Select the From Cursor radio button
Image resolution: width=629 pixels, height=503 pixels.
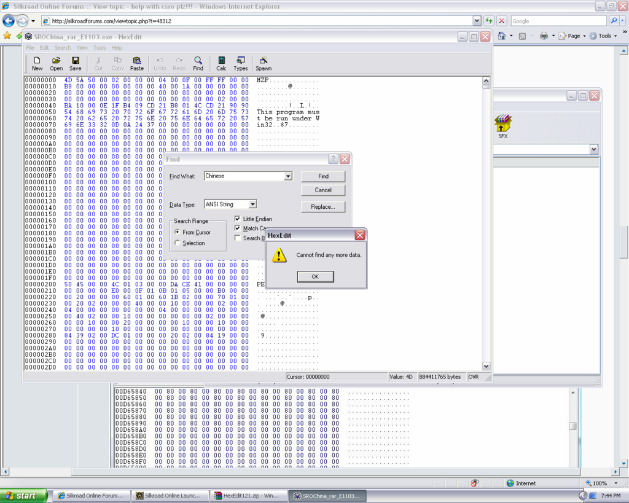point(178,232)
